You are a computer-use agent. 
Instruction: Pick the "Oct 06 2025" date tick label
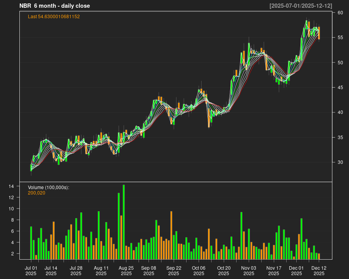pyautogui.click(x=199, y=270)
